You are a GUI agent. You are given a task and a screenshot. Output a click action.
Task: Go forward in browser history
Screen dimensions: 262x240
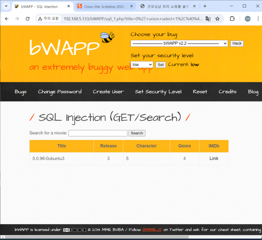17,19
